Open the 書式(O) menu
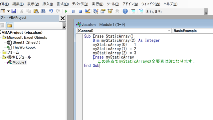The height and width of the screenshot is (120, 213). [x=63, y=4]
